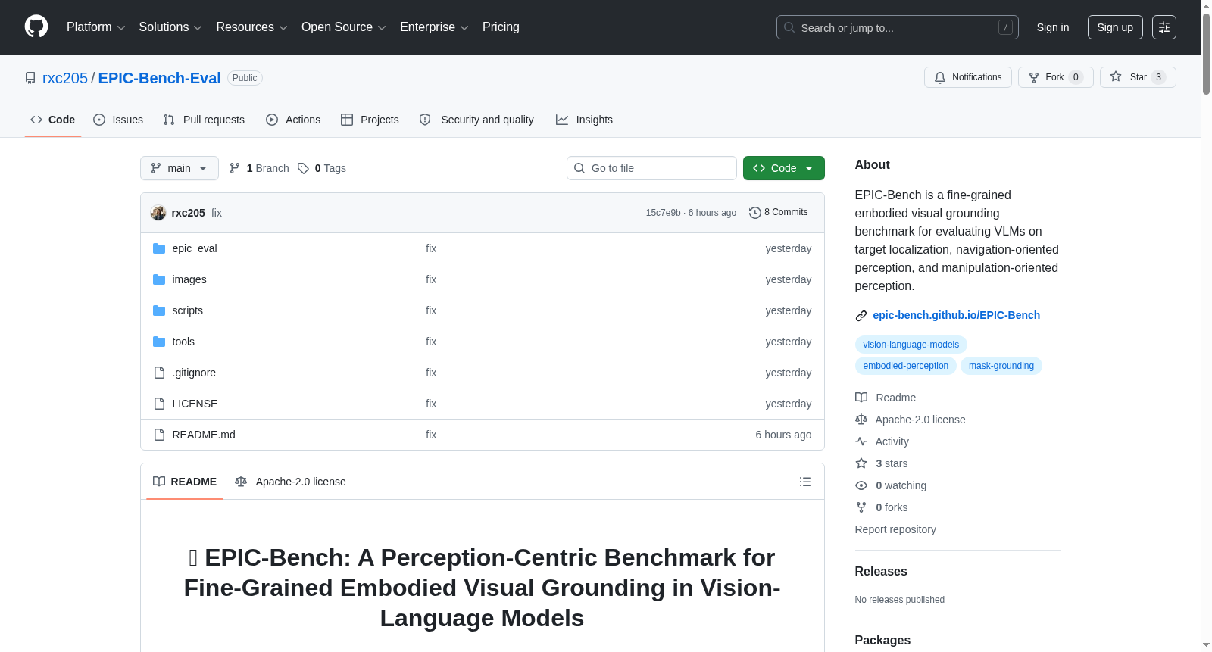Open the README.md file name
The width and height of the screenshot is (1212, 652).
[204, 435]
